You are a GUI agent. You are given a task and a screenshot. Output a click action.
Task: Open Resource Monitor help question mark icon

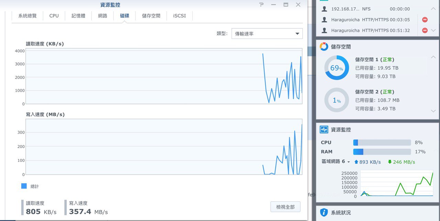coord(262,5)
